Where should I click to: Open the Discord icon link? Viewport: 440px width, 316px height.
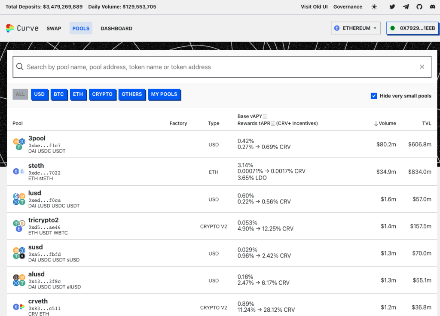[433, 7]
